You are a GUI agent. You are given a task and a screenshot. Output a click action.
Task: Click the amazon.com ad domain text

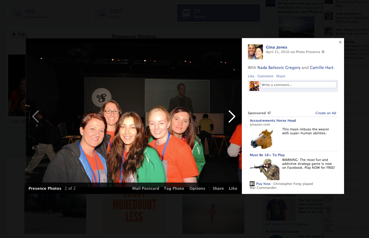coord(260,124)
